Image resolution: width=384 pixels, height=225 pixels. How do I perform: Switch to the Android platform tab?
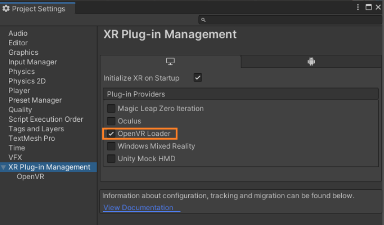pos(311,62)
